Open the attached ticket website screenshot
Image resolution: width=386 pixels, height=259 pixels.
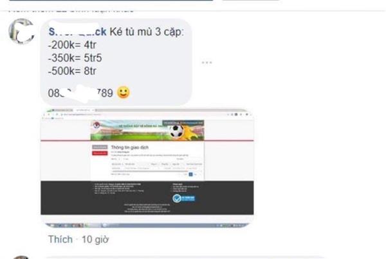pos(147,168)
